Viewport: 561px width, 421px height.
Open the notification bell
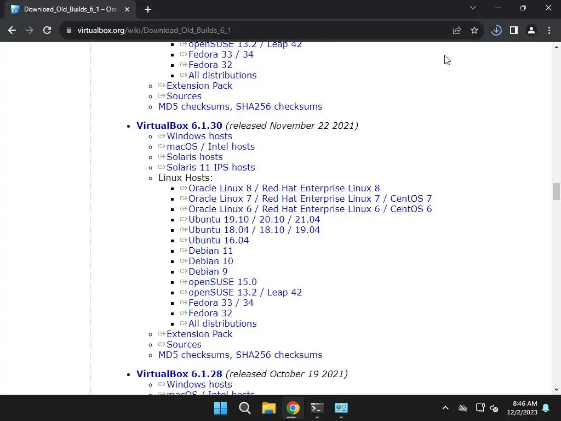point(546,408)
